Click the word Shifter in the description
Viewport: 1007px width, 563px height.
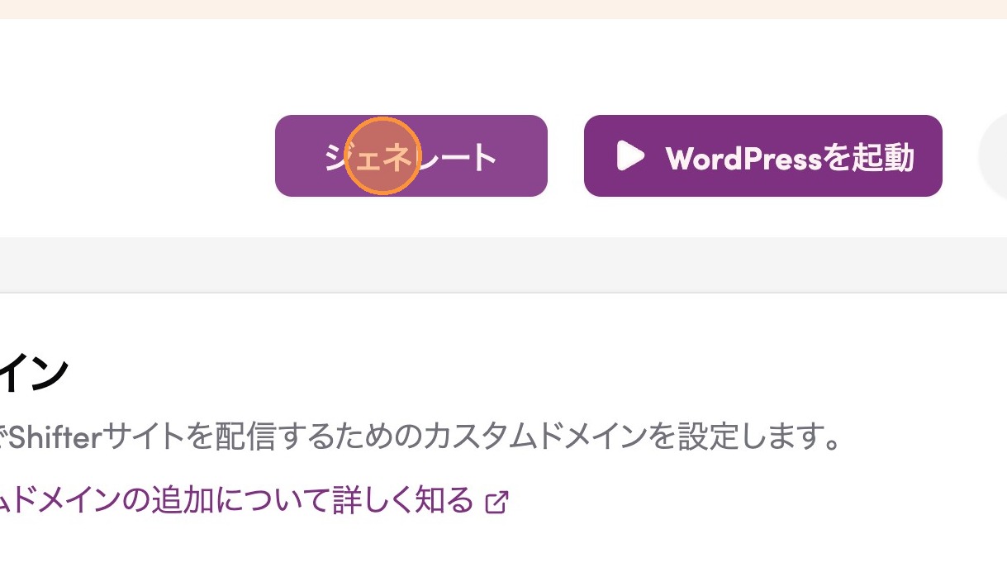55,437
